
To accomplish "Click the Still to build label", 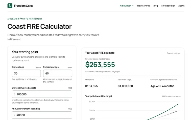I will tap(89, 80).
